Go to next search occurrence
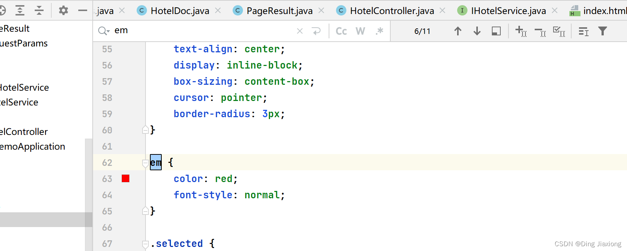The image size is (627, 251). click(x=477, y=31)
